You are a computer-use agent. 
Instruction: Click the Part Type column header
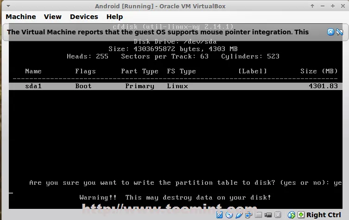[140, 71]
